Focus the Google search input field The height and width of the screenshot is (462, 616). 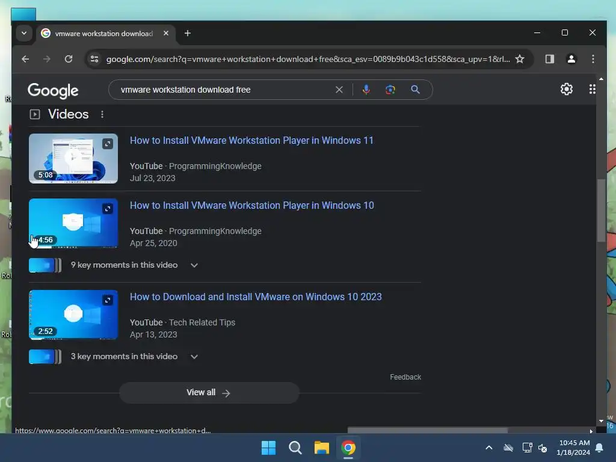(224, 90)
